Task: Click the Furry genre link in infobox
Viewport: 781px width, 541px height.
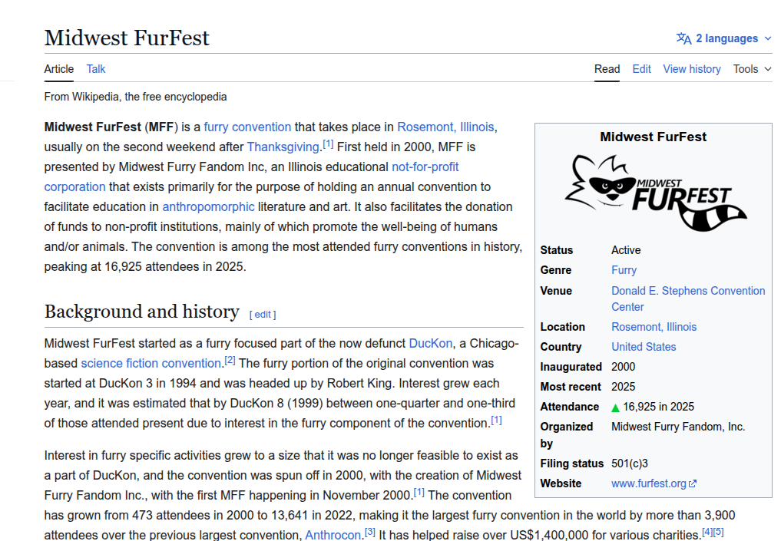Action: point(624,270)
